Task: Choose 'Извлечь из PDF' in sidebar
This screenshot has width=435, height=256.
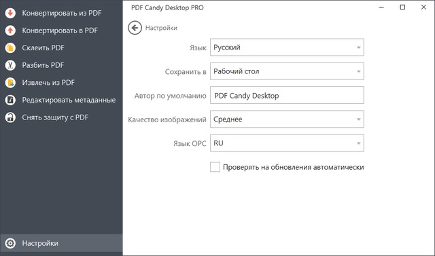Action: pos(48,83)
